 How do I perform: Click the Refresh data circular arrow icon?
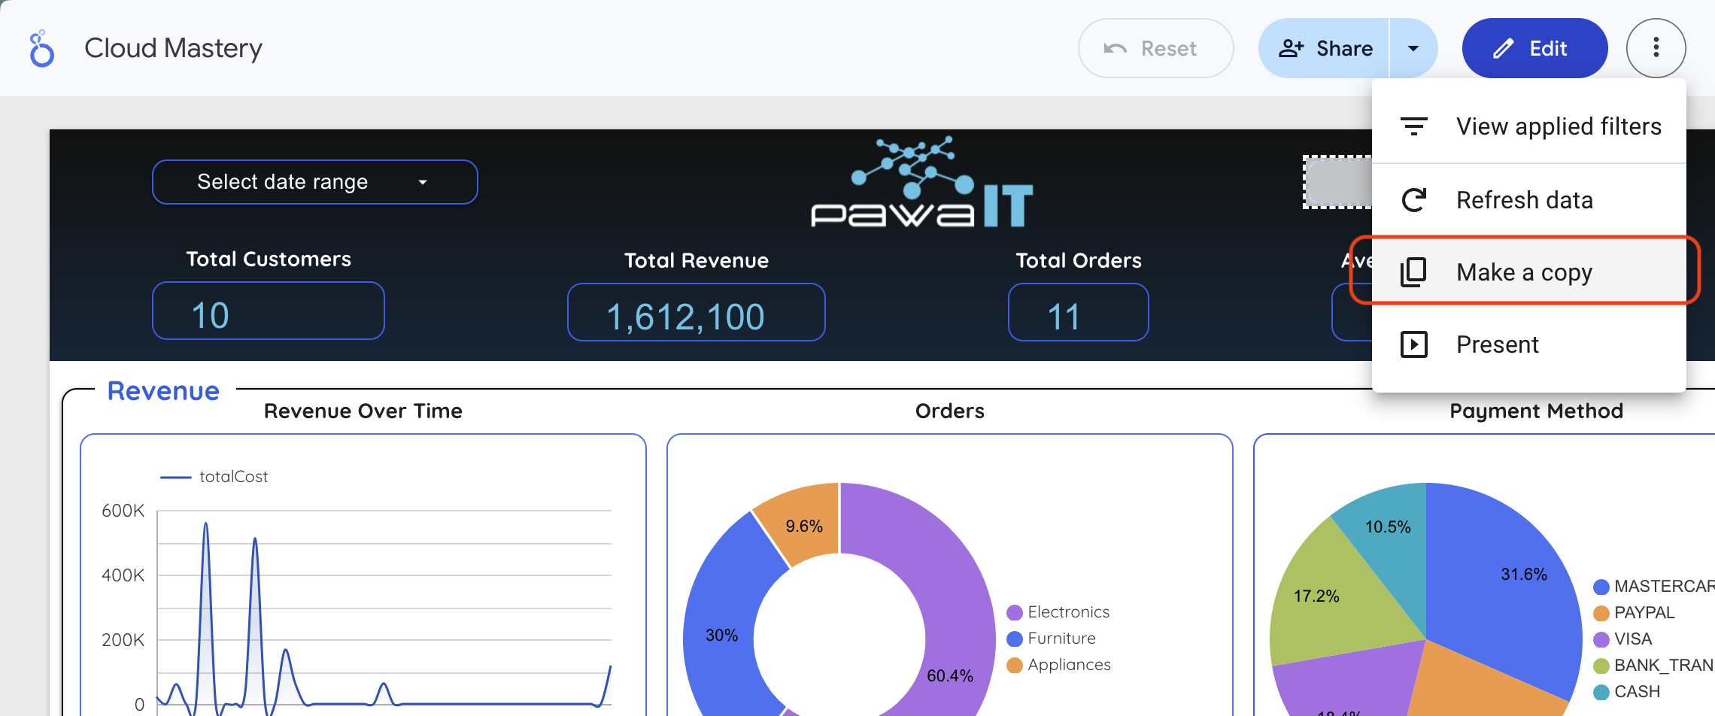coord(1413,200)
